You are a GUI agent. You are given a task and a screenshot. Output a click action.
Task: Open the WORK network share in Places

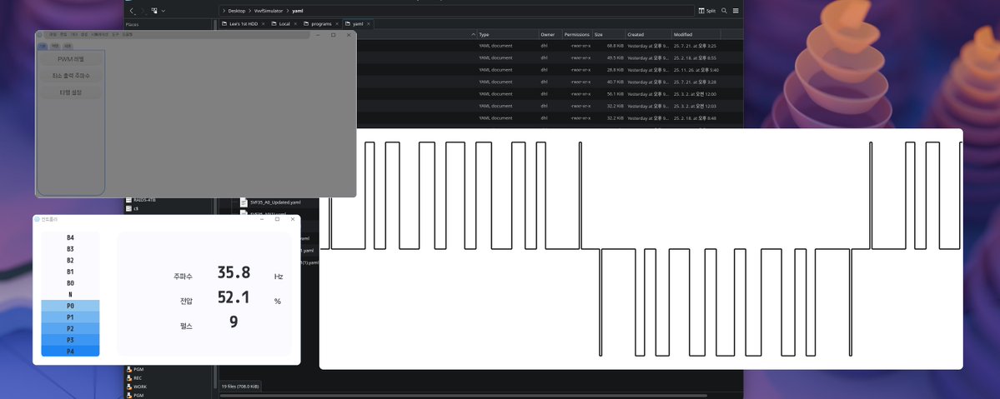(139, 387)
